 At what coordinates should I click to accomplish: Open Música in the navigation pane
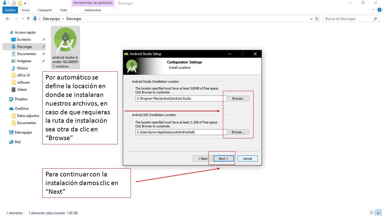pyautogui.click(x=22, y=68)
